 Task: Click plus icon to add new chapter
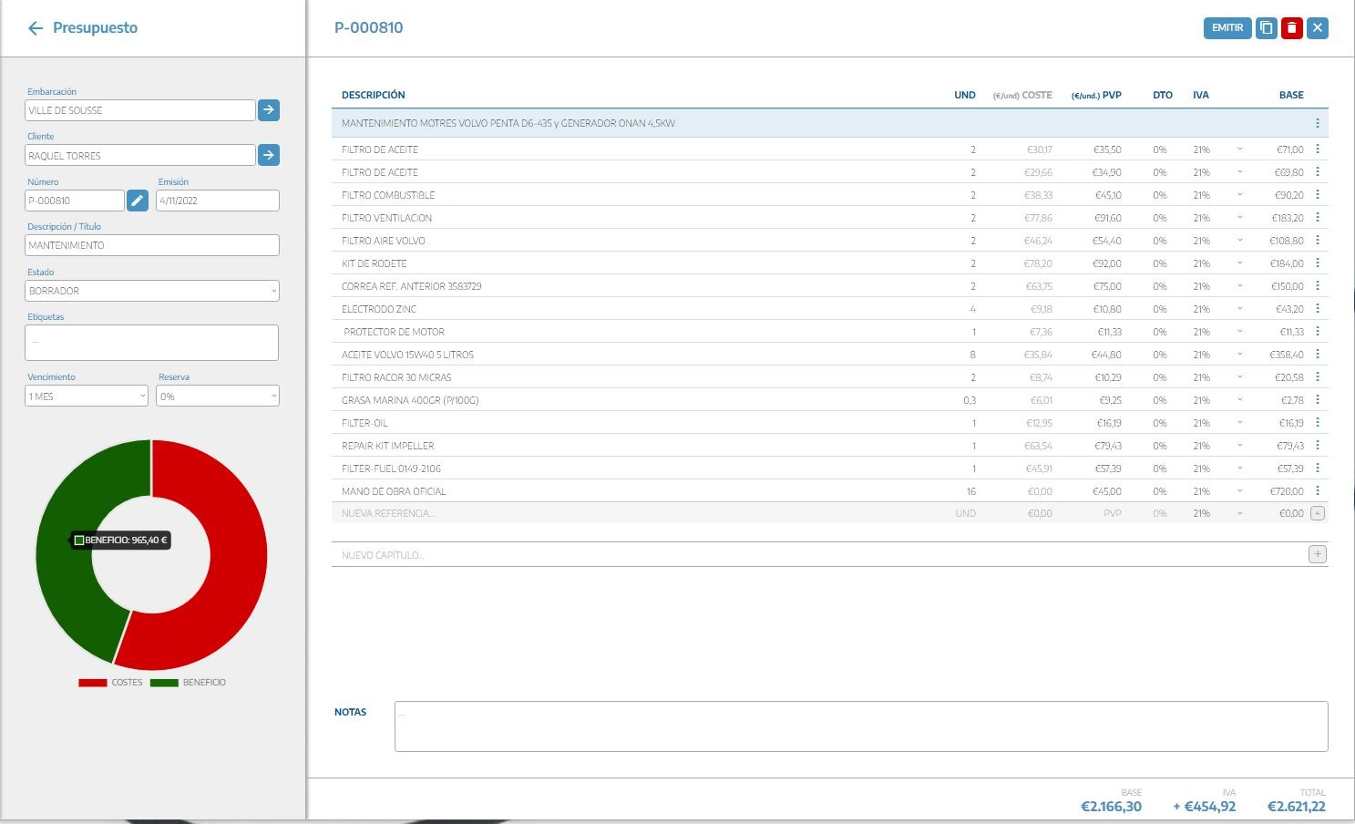1317,554
